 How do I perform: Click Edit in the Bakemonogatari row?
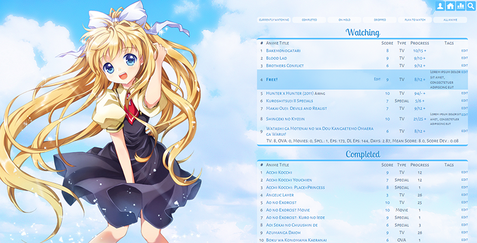(464, 51)
